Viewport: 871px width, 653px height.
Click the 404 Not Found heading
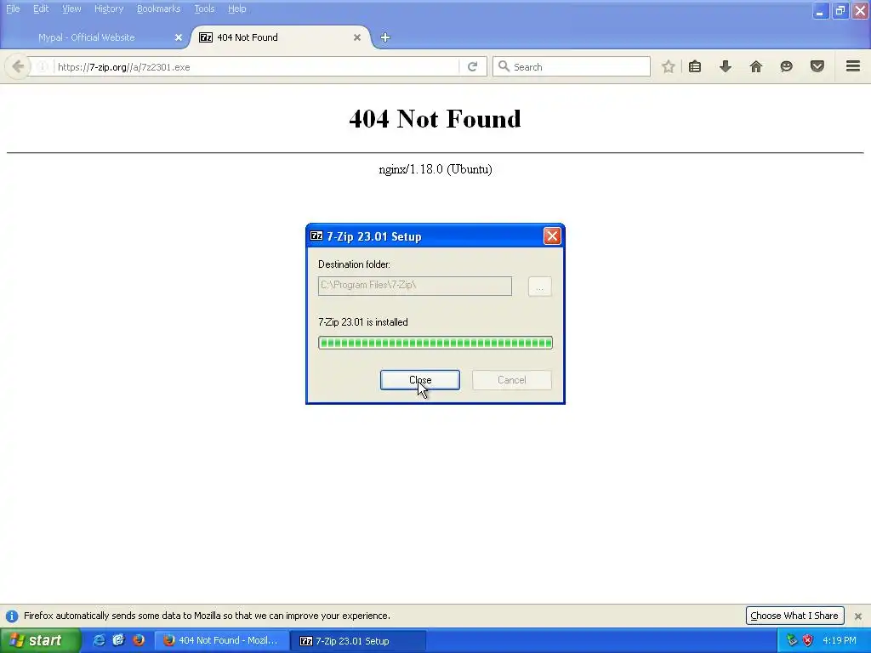point(435,119)
